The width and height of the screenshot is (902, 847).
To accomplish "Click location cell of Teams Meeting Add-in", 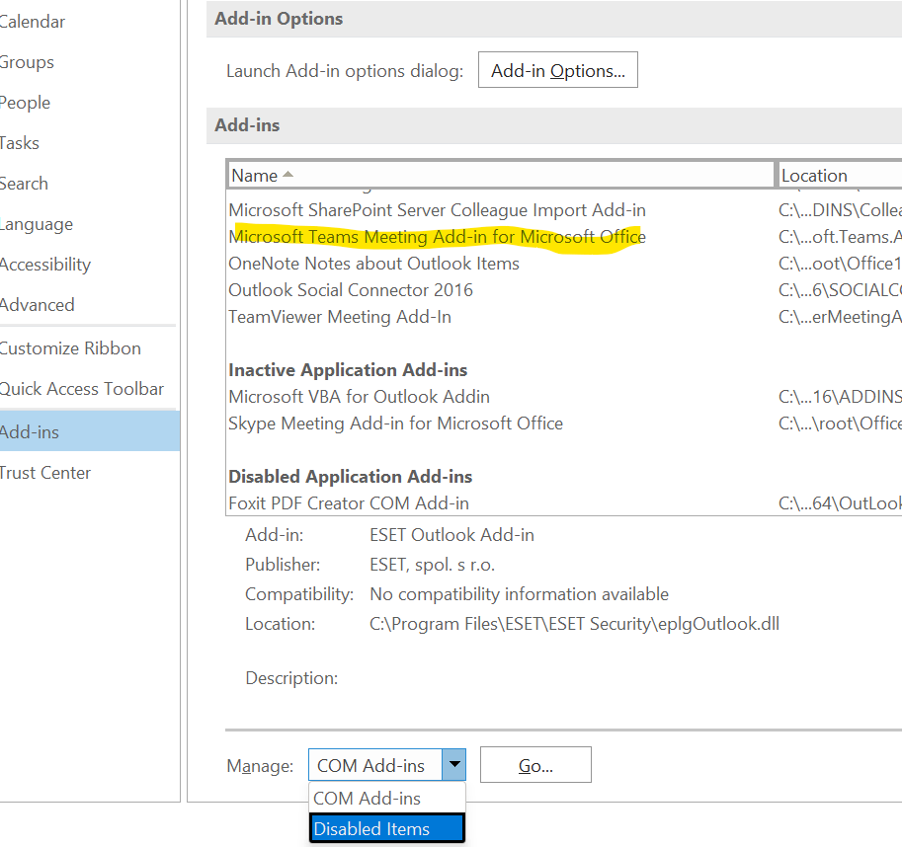I will tap(840, 237).
